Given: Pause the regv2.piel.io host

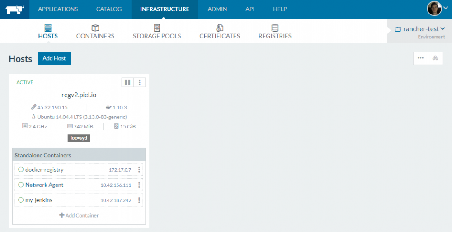Looking at the screenshot, I should [127, 82].
